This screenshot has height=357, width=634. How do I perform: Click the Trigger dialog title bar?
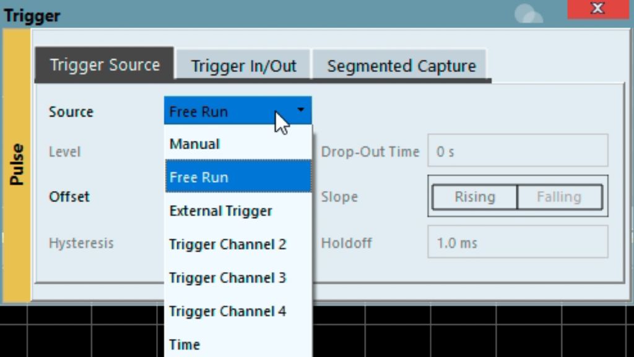(x=248, y=14)
